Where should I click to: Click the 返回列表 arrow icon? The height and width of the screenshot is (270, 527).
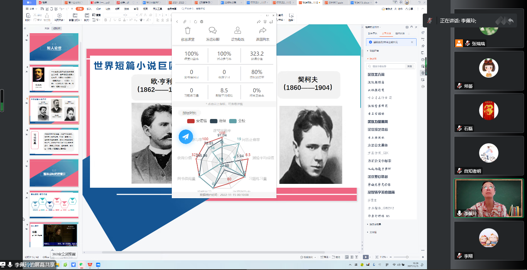point(263,31)
